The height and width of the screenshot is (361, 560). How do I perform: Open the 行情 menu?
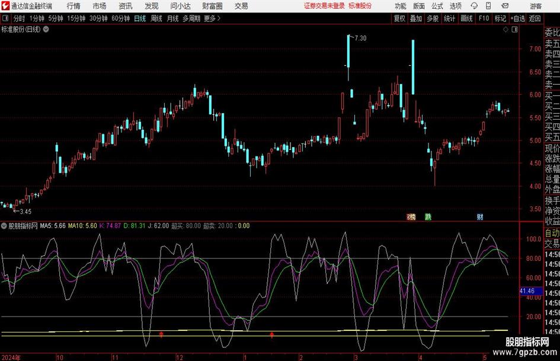[73, 6]
